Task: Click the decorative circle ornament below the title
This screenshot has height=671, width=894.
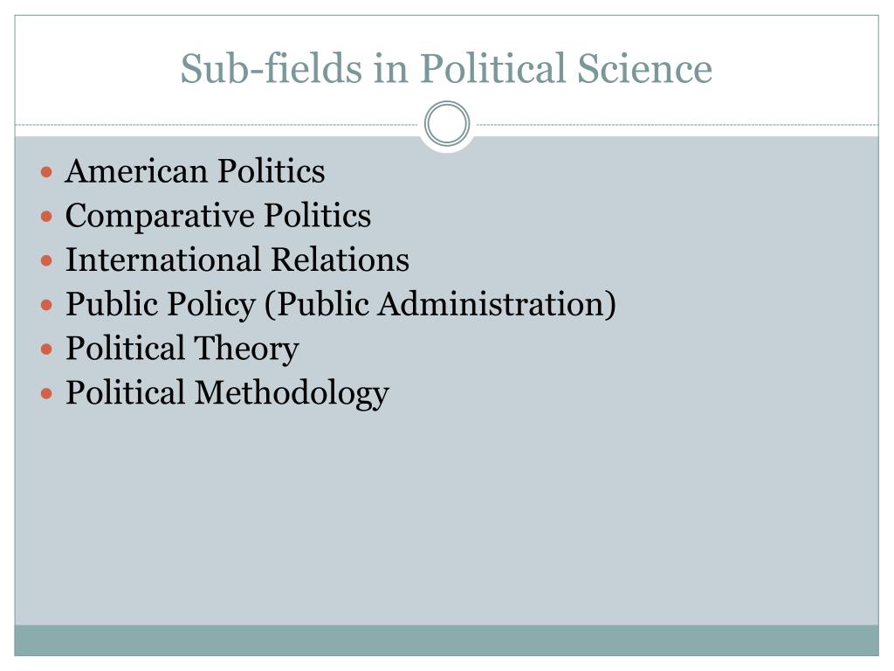Action: click(447, 124)
